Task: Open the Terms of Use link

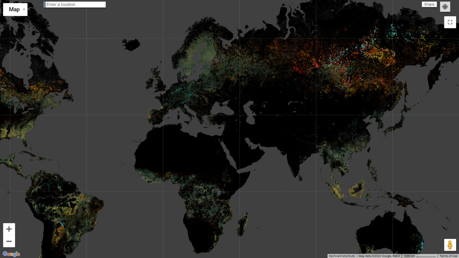Action: [x=448, y=256]
